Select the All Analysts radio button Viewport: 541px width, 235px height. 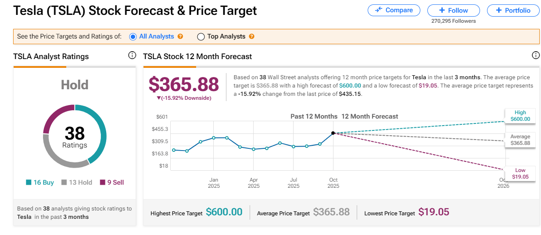(x=133, y=37)
